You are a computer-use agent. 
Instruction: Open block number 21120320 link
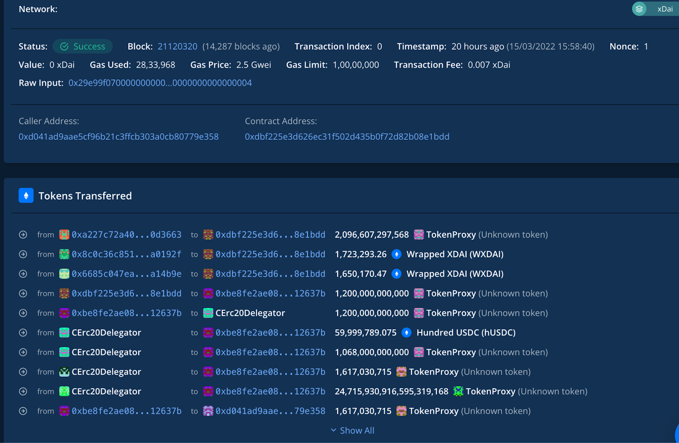click(x=177, y=46)
